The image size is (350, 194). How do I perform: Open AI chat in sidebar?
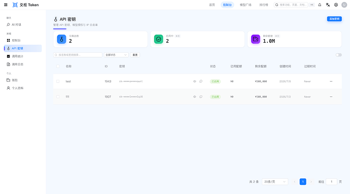pyautogui.click(x=23, y=24)
